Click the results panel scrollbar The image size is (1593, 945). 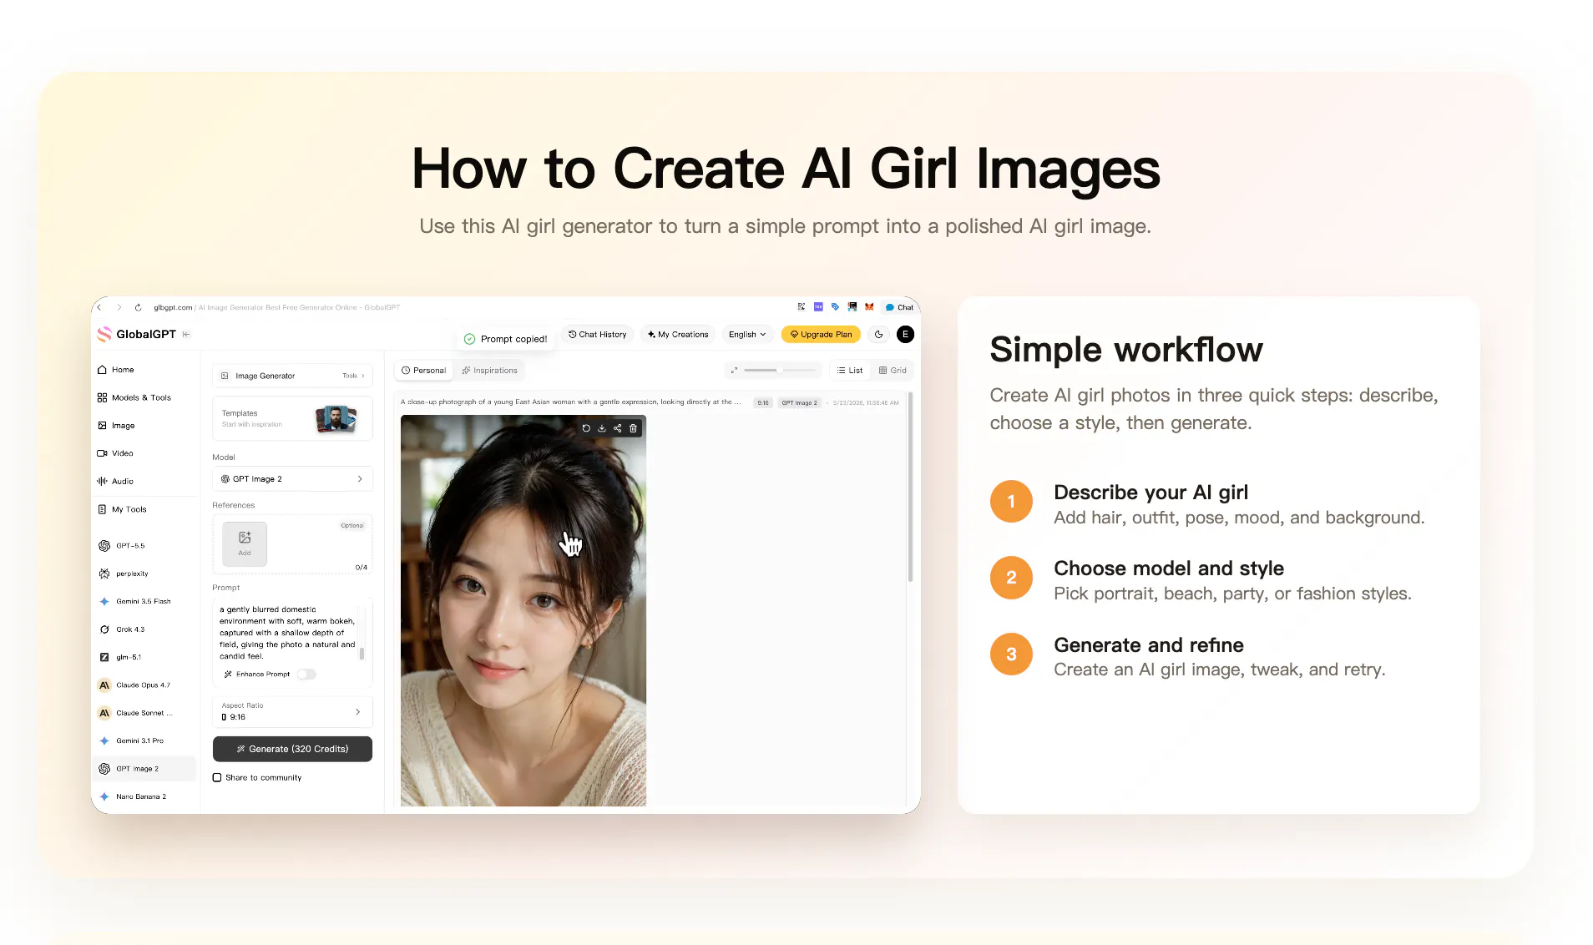(x=910, y=487)
